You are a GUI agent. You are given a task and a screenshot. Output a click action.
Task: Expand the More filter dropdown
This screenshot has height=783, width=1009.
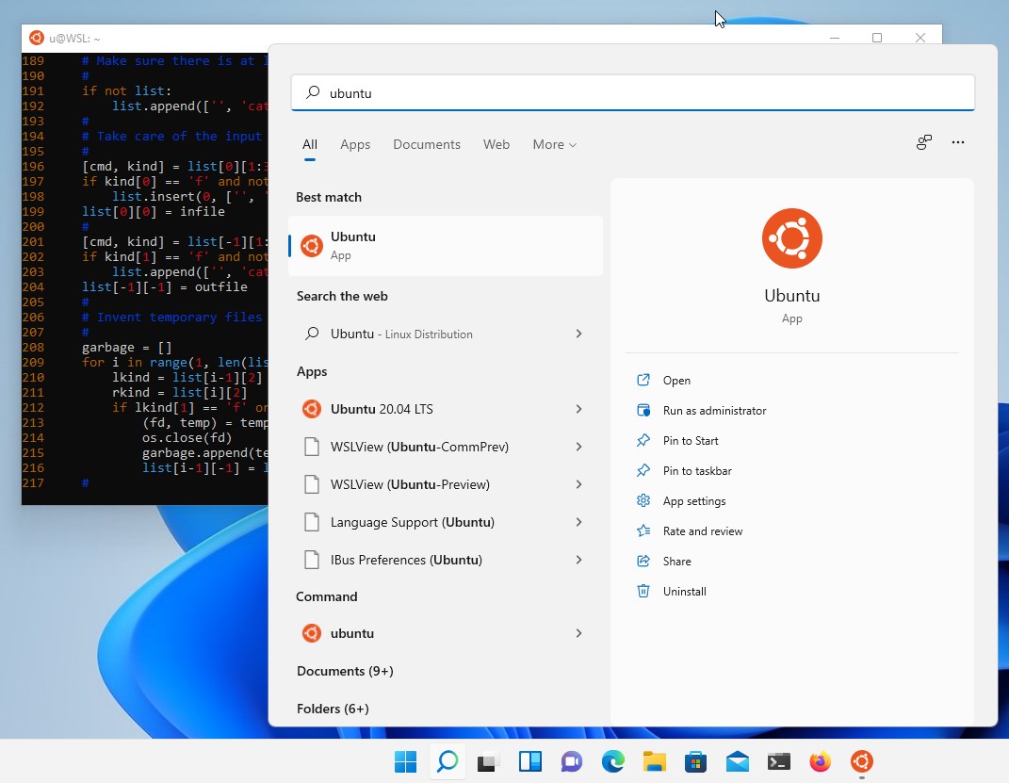pos(554,144)
